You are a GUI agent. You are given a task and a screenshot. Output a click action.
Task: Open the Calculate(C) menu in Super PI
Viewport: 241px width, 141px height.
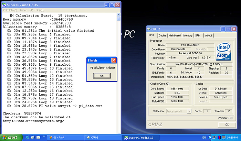(x=10, y=10)
